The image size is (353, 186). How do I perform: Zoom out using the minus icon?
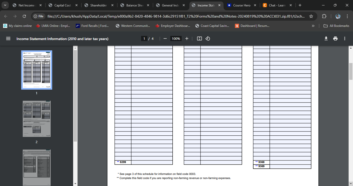(165, 38)
